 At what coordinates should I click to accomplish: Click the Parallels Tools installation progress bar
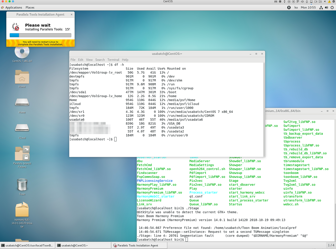click(40, 35)
